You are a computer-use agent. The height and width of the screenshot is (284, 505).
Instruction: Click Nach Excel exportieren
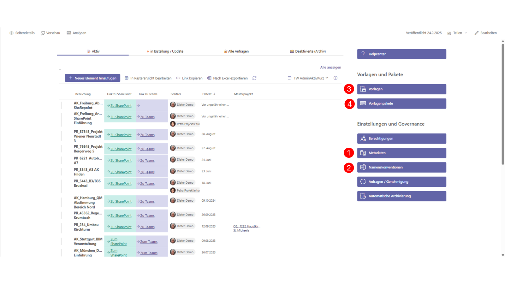(x=227, y=78)
